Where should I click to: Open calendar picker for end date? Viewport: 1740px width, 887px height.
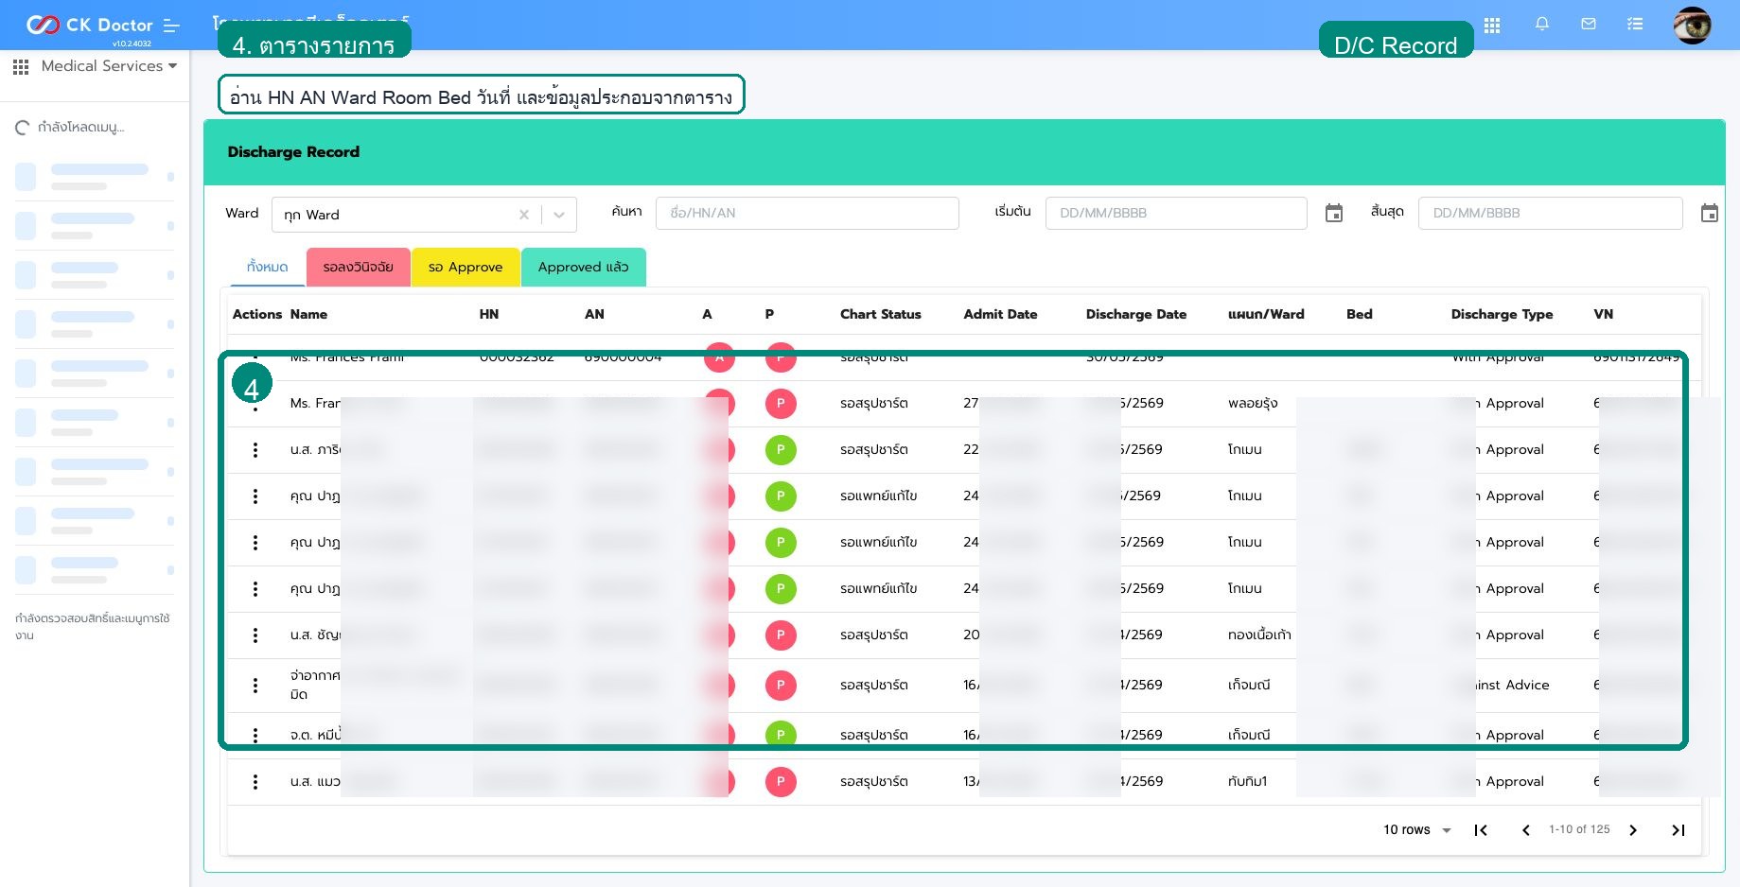click(1710, 214)
